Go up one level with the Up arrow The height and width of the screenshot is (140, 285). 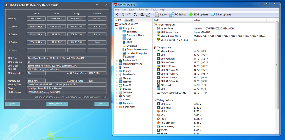129,14
